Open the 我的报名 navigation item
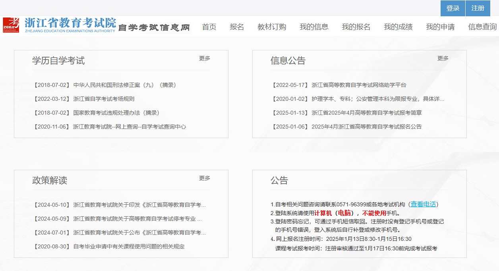The height and width of the screenshot is (271, 499). tap(355, 27)
